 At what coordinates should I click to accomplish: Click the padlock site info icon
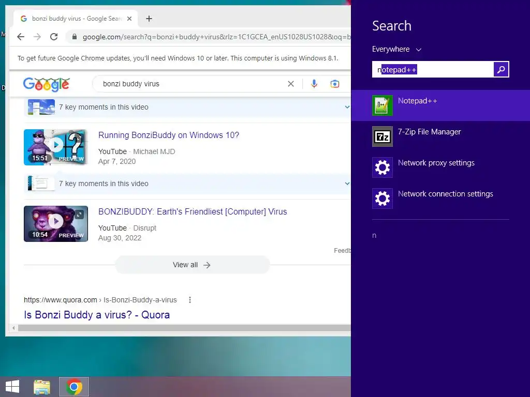click(75, 37)
